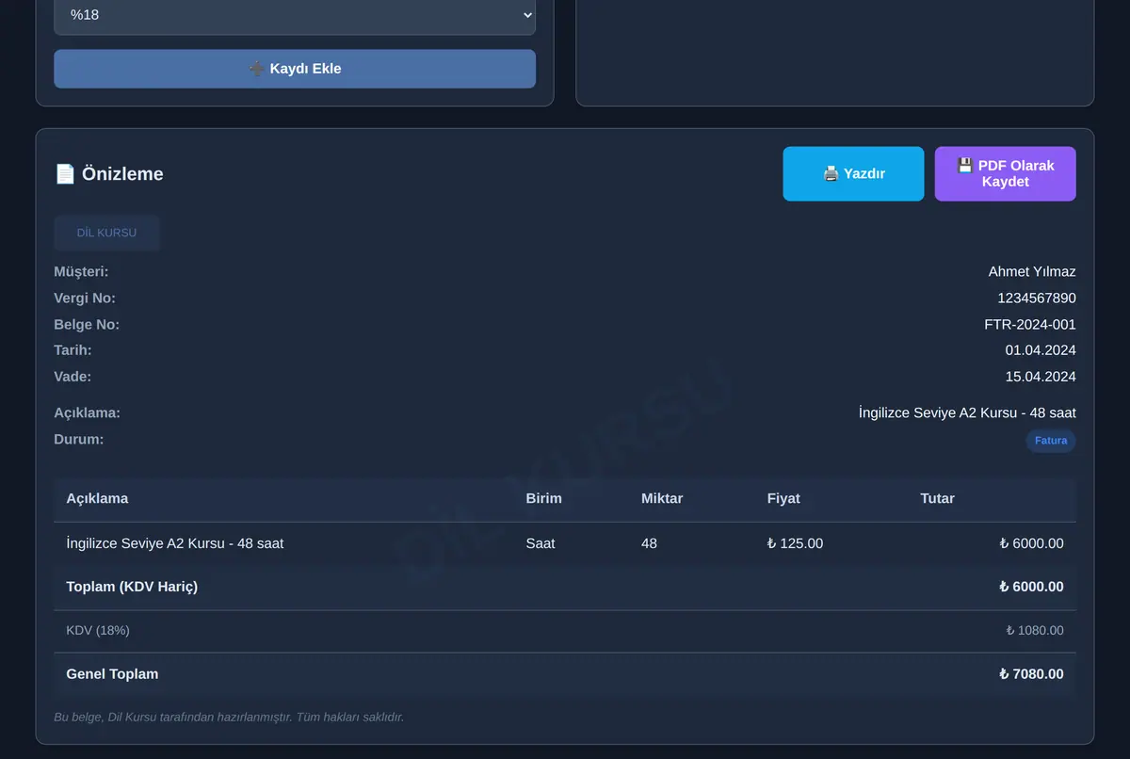Viewport: 1130px width, 759px height.
Task: Click the PDF Olarak Kaydet button
Action: coord(1005,173)
